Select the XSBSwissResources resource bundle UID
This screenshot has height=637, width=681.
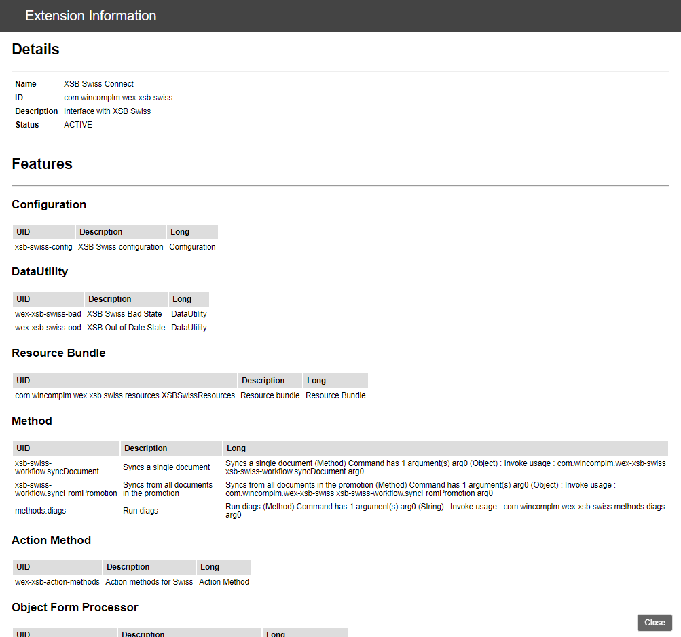point(125,395)
